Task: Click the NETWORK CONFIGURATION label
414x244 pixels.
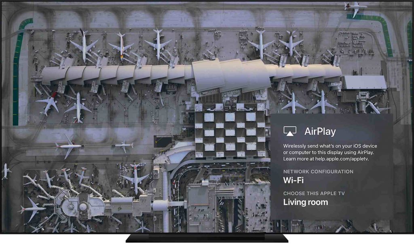Action: [318, 171]
